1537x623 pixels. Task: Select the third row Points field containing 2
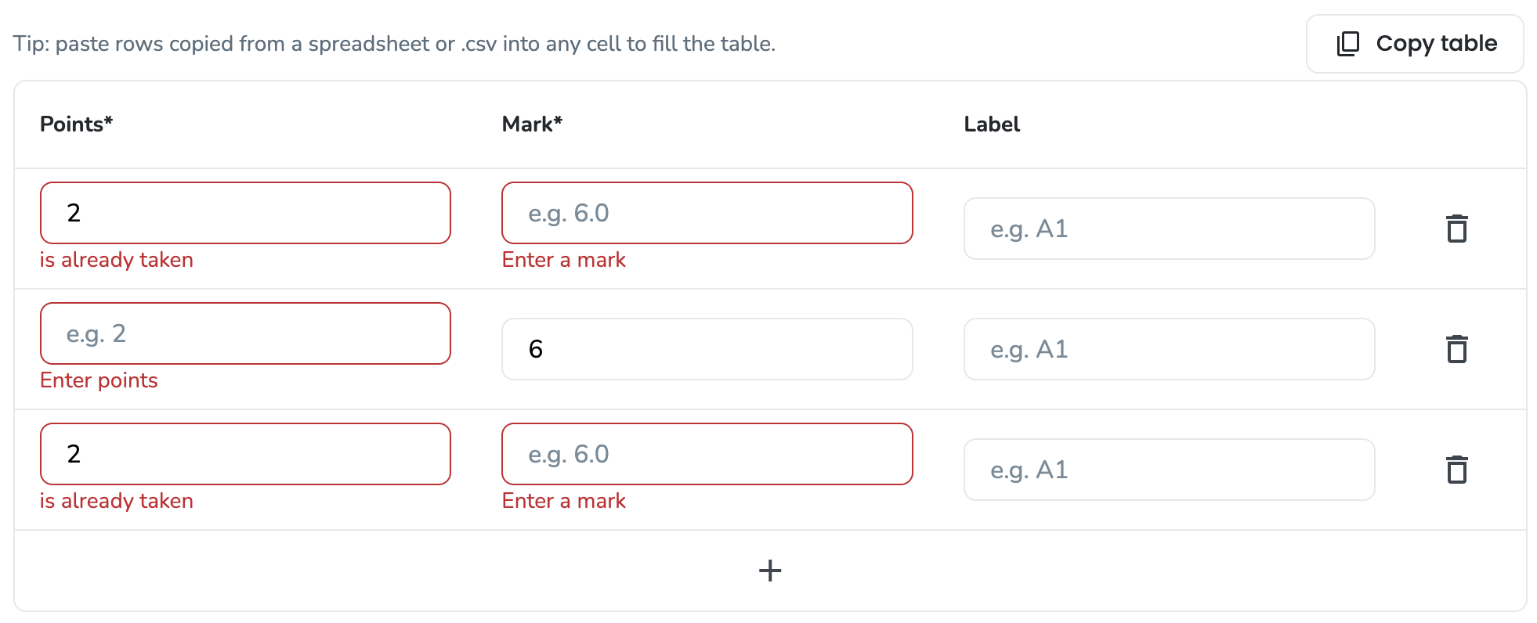[245, 454]
